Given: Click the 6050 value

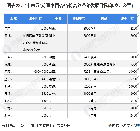Looking at the screenshot, I should pos(87,64).
